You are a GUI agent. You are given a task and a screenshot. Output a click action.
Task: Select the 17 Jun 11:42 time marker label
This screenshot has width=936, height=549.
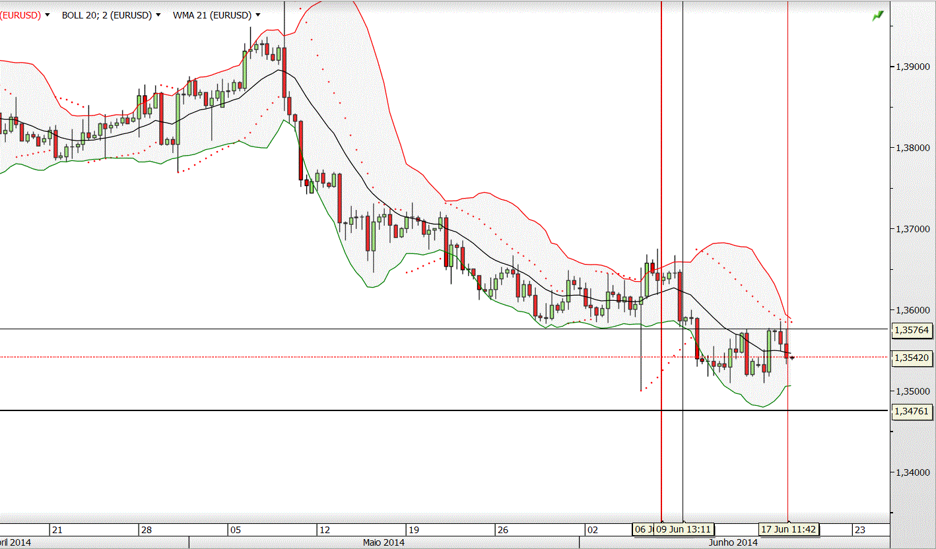coord(789,529)
